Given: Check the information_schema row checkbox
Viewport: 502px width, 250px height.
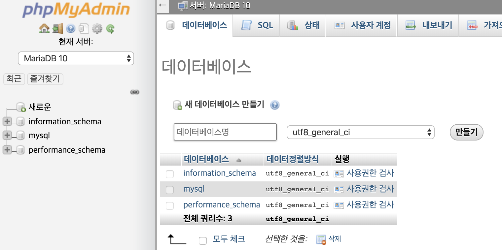Looking at the screenshot, I should coord(170,174).
